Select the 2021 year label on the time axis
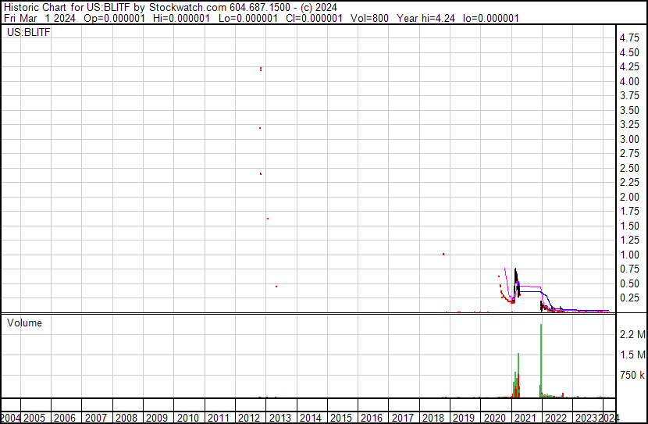This screenshot has width=648, height=424. pos(525,418)
